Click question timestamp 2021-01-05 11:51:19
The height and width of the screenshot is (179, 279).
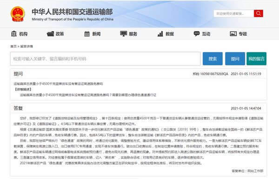pyautogui.click(x=246, y=74)
